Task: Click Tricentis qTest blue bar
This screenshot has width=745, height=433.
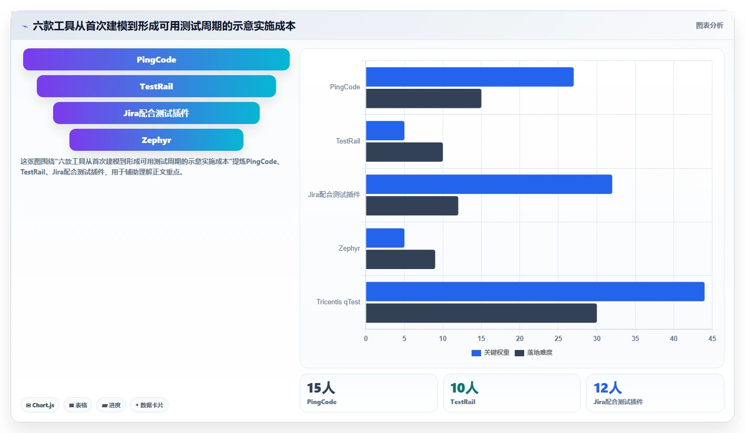Action: click(x=535, y=291)
